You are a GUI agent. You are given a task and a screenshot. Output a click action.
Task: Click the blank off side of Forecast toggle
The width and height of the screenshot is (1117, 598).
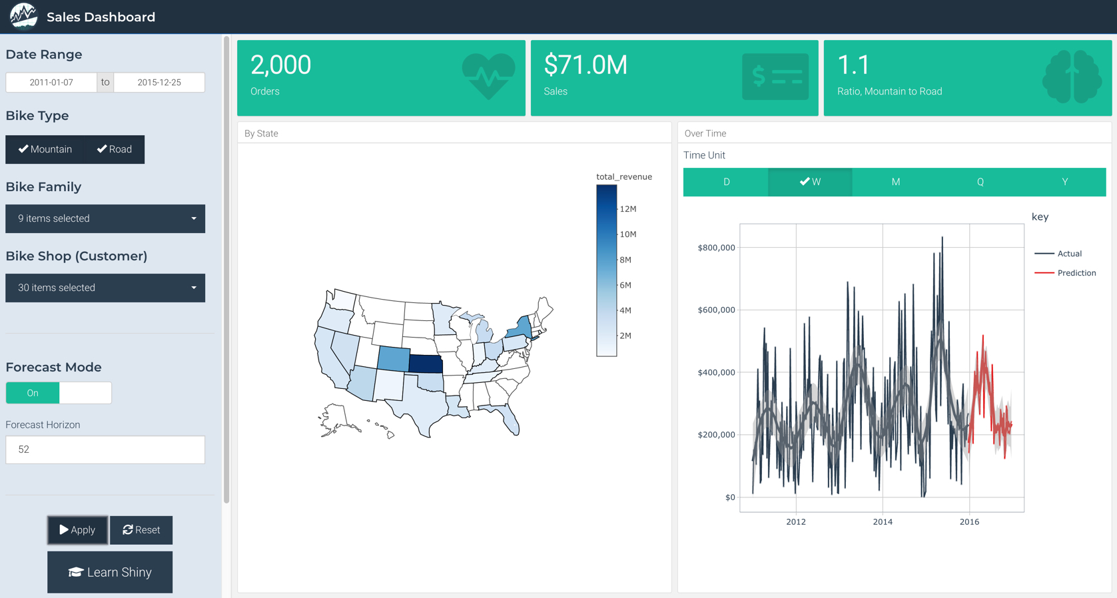click(85, 393)
